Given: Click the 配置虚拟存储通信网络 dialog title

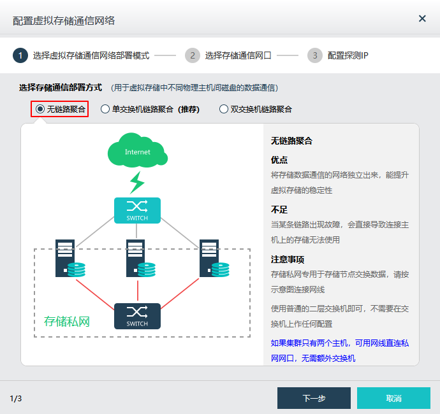Looking at the screenshot, I should click(64, 20).
